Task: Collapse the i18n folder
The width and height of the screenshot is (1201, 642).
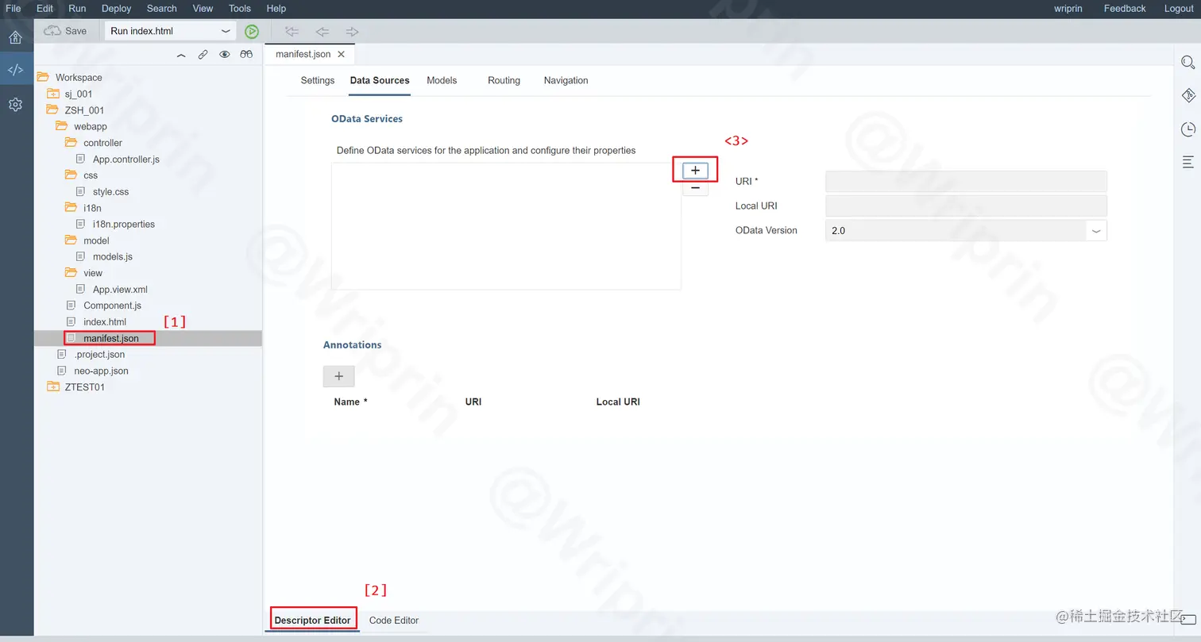Action: (x=71, y=208)
